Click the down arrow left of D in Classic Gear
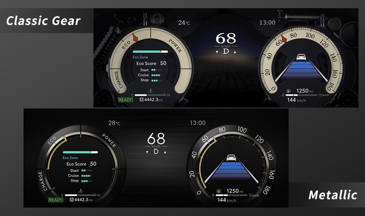Screen dimensions: 365x216 coord(216,51)
